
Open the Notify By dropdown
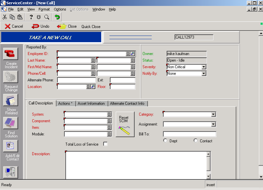pyautogui.click(x=204, y=73)
